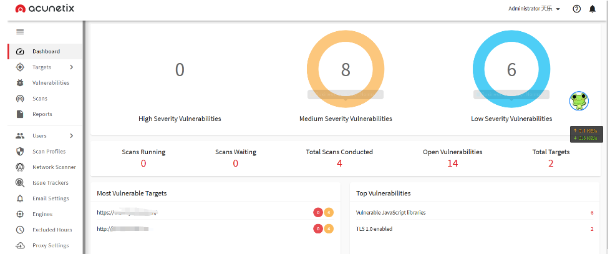This screenshot has width=610, height=254.
Task: Click orange medium badge on http target
Action: tap(329, 228)
